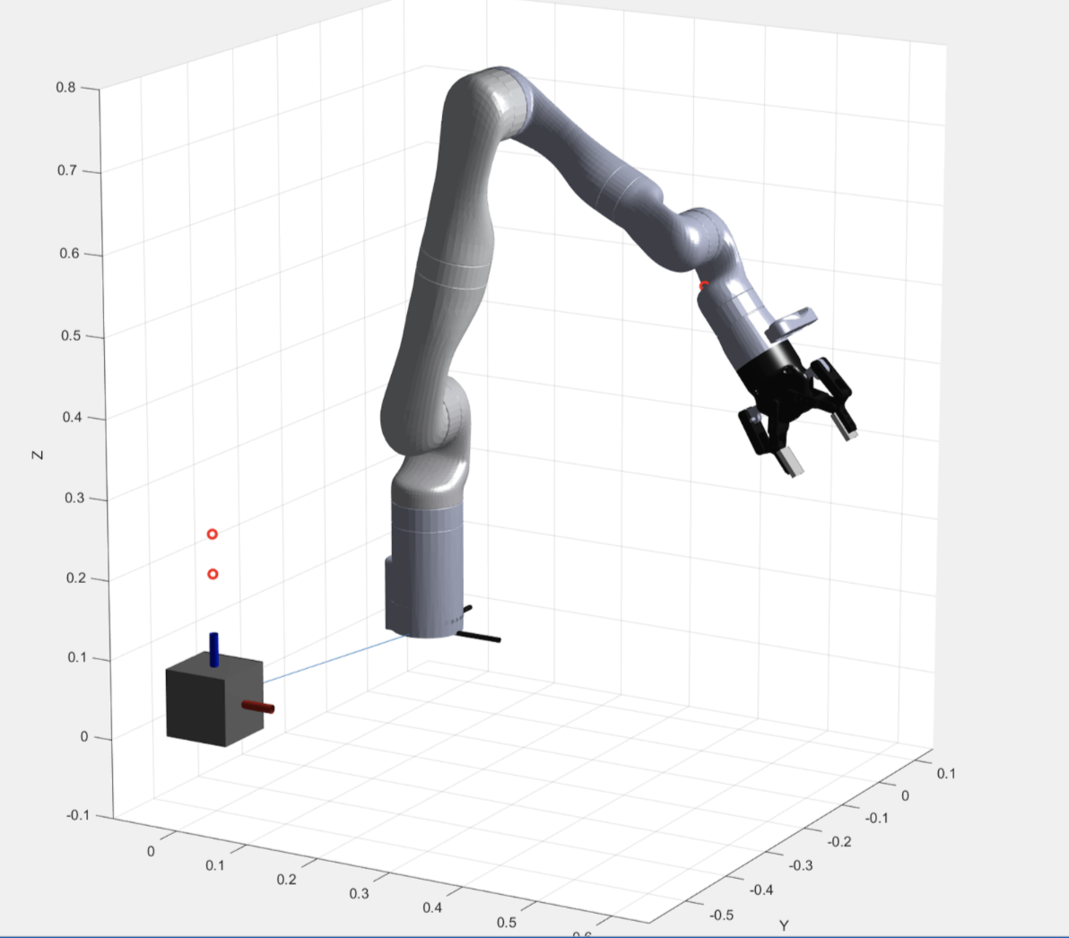The image size is (1069, 938).
Task: Click the black gripper body
Action: 771,372
